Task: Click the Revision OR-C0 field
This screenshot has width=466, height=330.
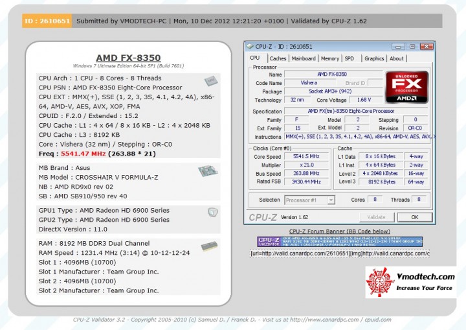Action: pyautogui.click(x=416, y=128)
